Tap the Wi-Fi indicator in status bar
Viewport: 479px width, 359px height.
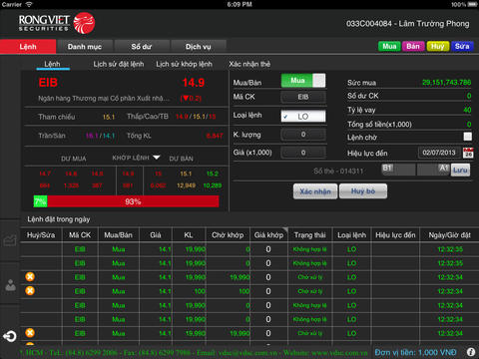(x=29, y=4)
